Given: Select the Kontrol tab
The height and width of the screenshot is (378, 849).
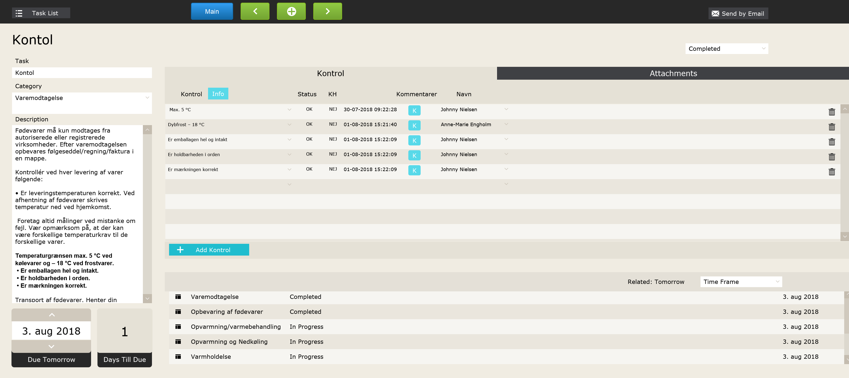Looking at the screenshot, I should point(330,73).
